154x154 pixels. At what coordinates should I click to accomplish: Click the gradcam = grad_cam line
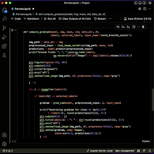click(80, 103)
